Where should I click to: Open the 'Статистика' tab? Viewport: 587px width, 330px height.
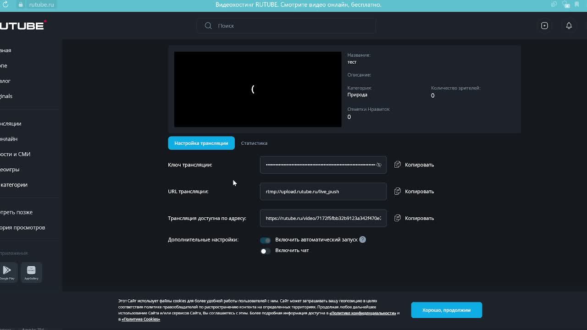(x=254, y=143)
